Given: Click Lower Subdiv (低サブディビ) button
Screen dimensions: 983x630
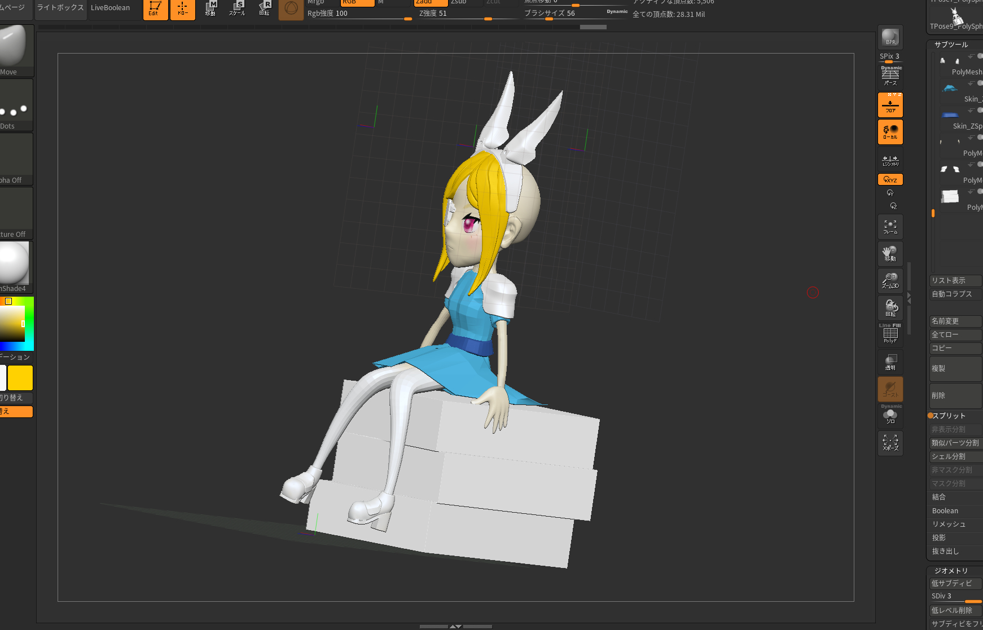Looking at the screenshot, I should 956,583.
